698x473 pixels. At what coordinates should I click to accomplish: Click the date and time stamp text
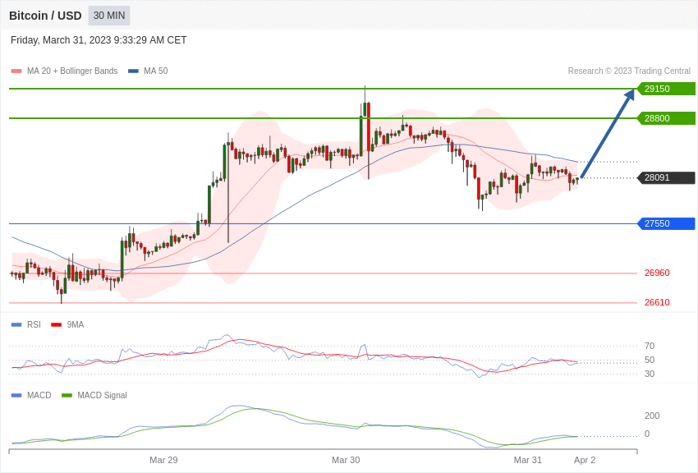[99, 40]
